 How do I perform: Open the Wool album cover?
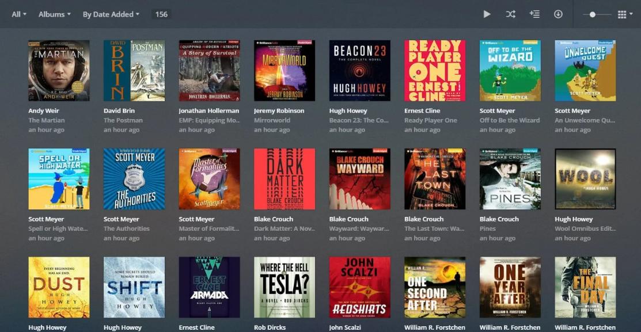[585, 179]
